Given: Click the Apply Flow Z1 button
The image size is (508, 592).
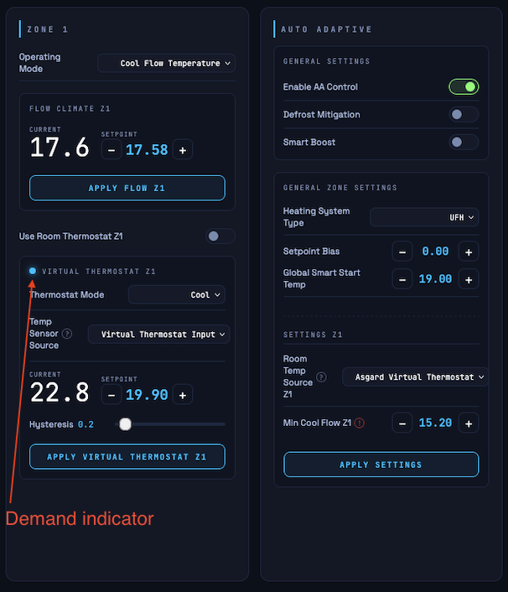Looking at the screenshot, I should (x=127, y=188).
